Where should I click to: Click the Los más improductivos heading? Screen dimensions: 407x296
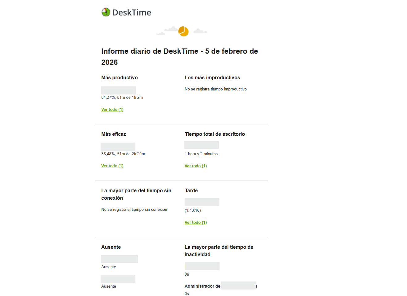coord(212,78)
